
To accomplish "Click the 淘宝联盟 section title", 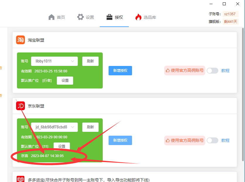I will 36,40.
